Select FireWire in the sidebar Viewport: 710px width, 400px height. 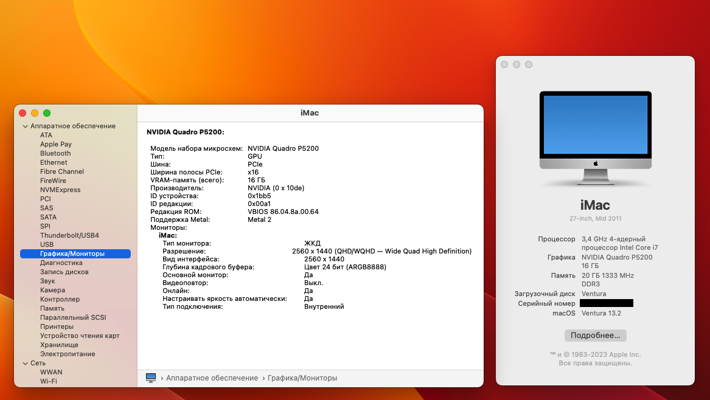(53, 181)
